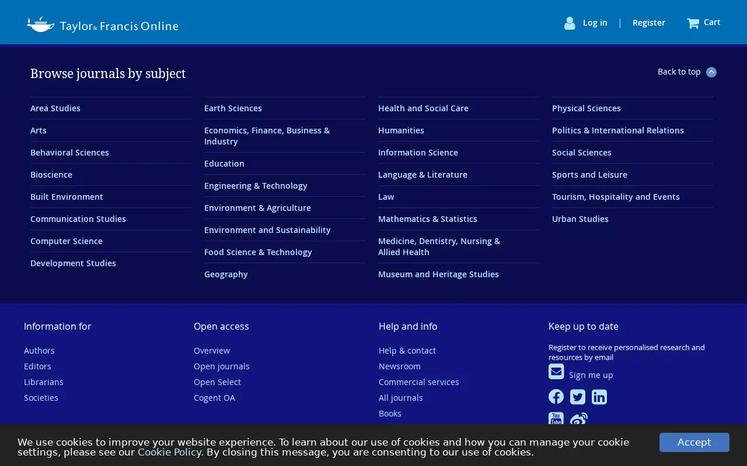Visit the Cogent OA link
747x466 pixels.
(x=214, y=398)
